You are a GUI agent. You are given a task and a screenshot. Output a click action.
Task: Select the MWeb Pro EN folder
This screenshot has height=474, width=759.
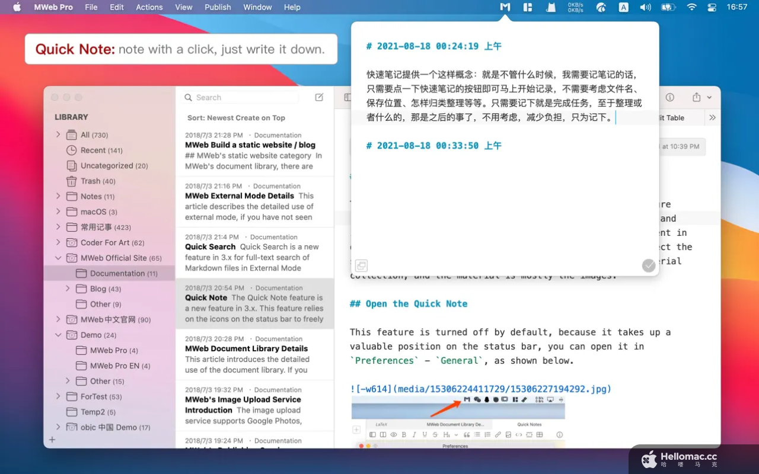pyautogui.click(x=109, y=366)
